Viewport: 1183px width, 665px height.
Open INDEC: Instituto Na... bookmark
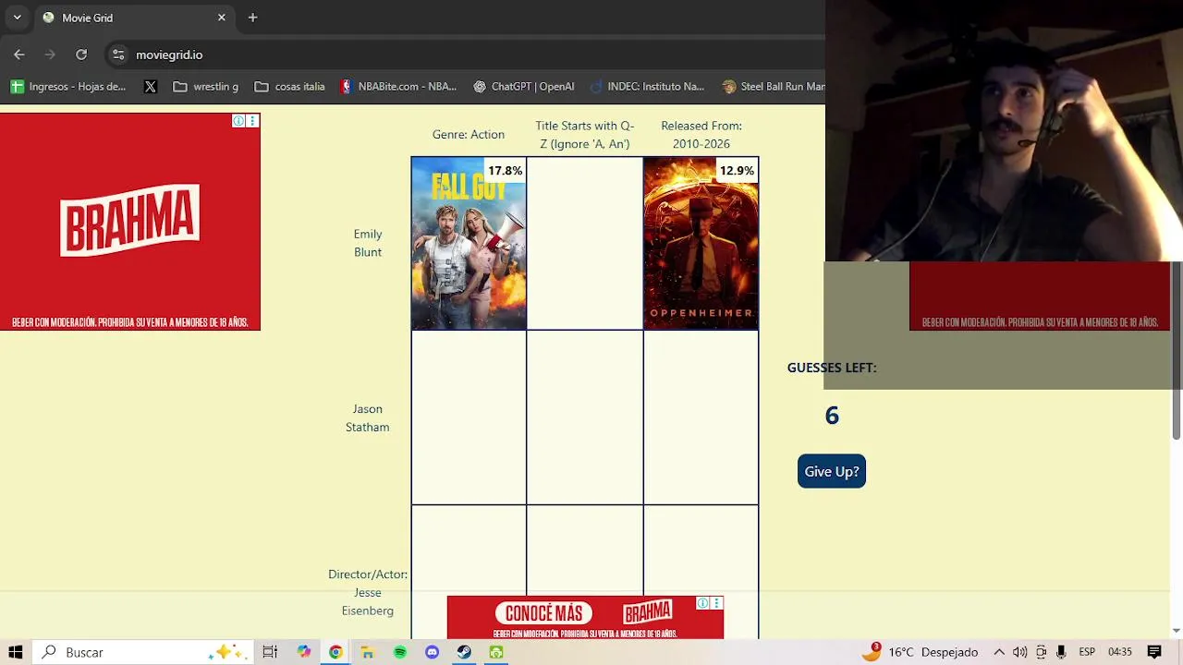(647, 86)
